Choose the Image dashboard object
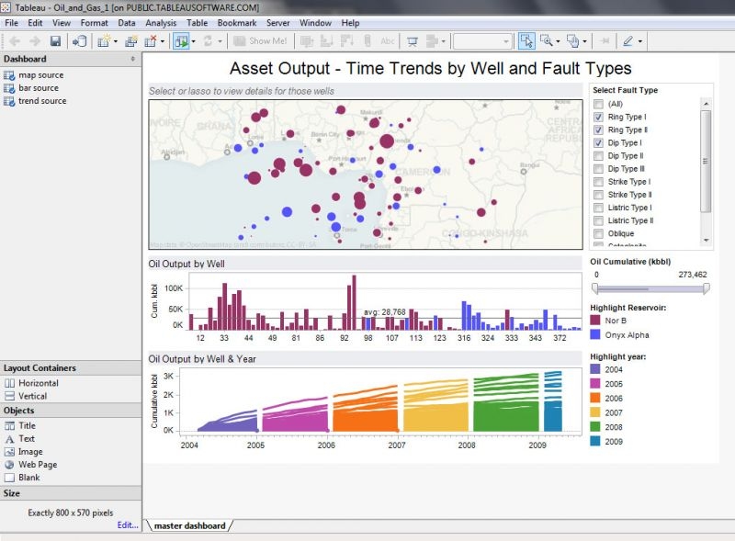 31,452
